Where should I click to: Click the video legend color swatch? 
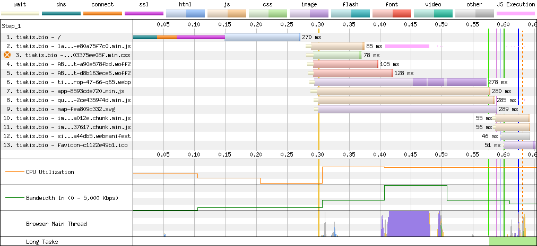(433, 14)
